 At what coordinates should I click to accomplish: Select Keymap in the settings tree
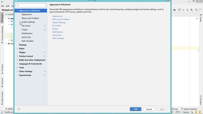[x=23, y=45]
